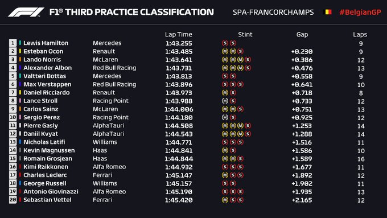Click the Belgian flag icon
This screenshot has width=387, height=218.
327,12
